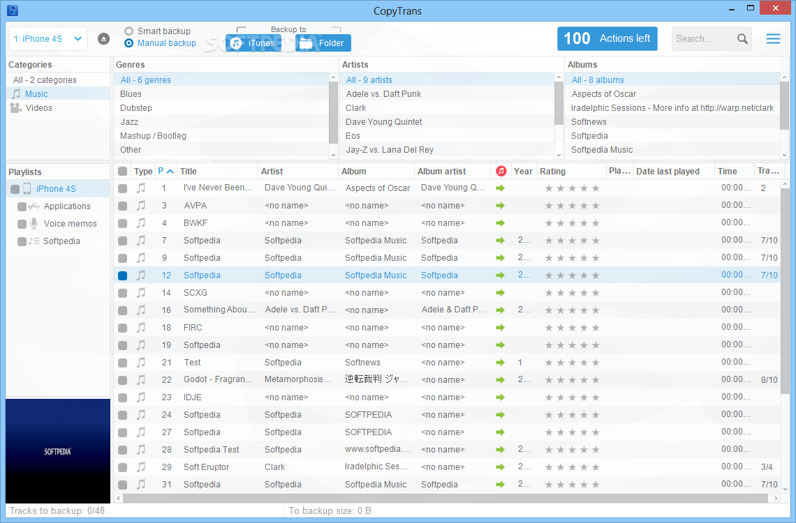Image resolution: width=796 pixels, height=523 pixels.
Task: Set 5-star rating on AVPA track
Action: [x=596, y=206]
